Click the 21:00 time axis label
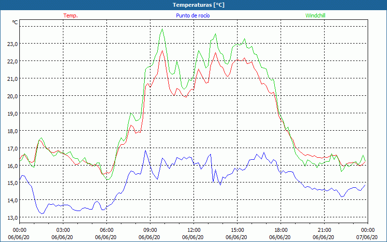Viewport: 387px width, 242px height. [x=324, y=230]
